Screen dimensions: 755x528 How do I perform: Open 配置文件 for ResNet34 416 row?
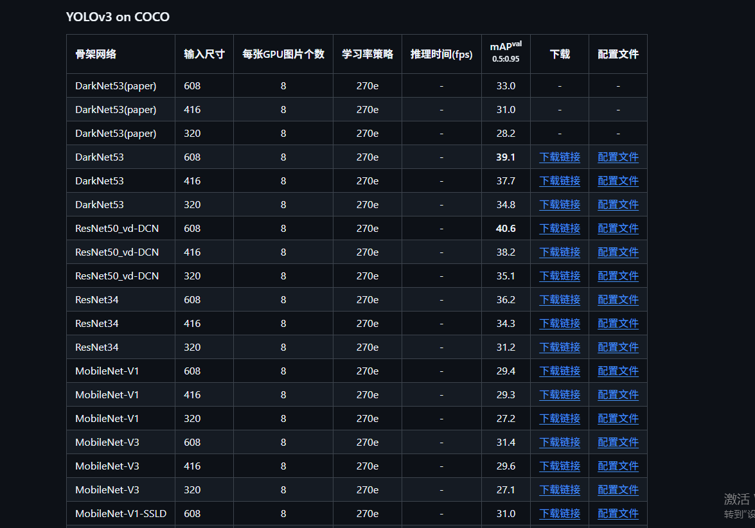pos(617,324)
